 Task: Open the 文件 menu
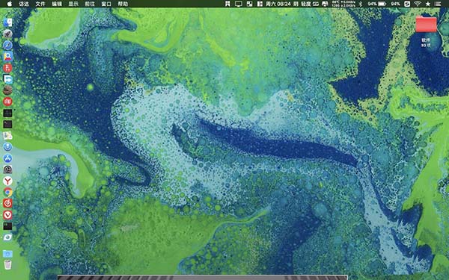40,4
